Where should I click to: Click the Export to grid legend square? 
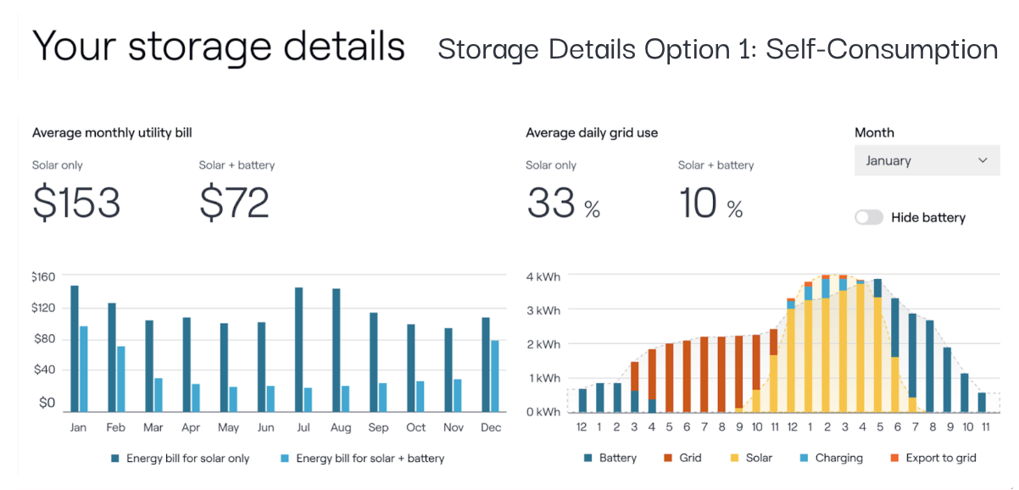pyautogui.click(x=894, y=458)
